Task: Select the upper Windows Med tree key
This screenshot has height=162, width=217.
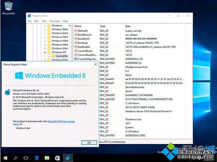Action: point(60,40)
